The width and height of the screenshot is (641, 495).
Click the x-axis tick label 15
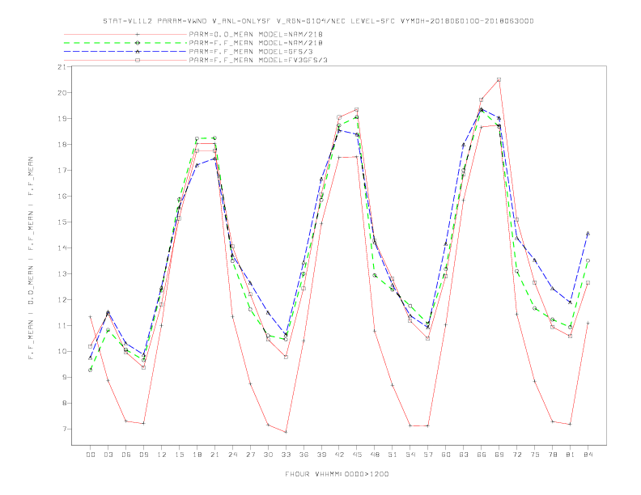pyautogui.click(x=179, y=455)
